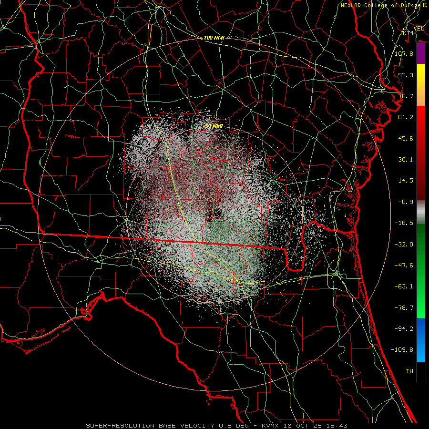The image size is (429, 429).
Task: Click the 'VEL' legend heading
Action: (x=419, y=29)
